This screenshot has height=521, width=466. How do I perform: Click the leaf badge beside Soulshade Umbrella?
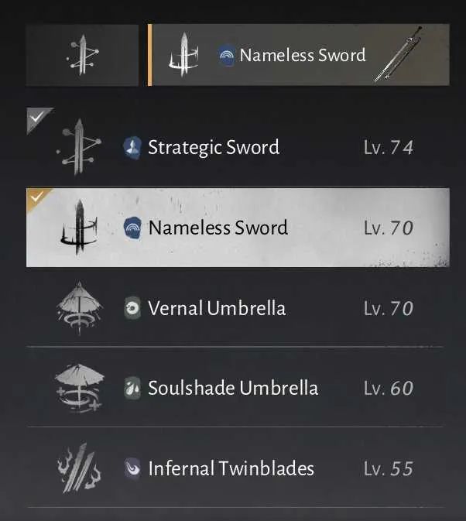132,388
